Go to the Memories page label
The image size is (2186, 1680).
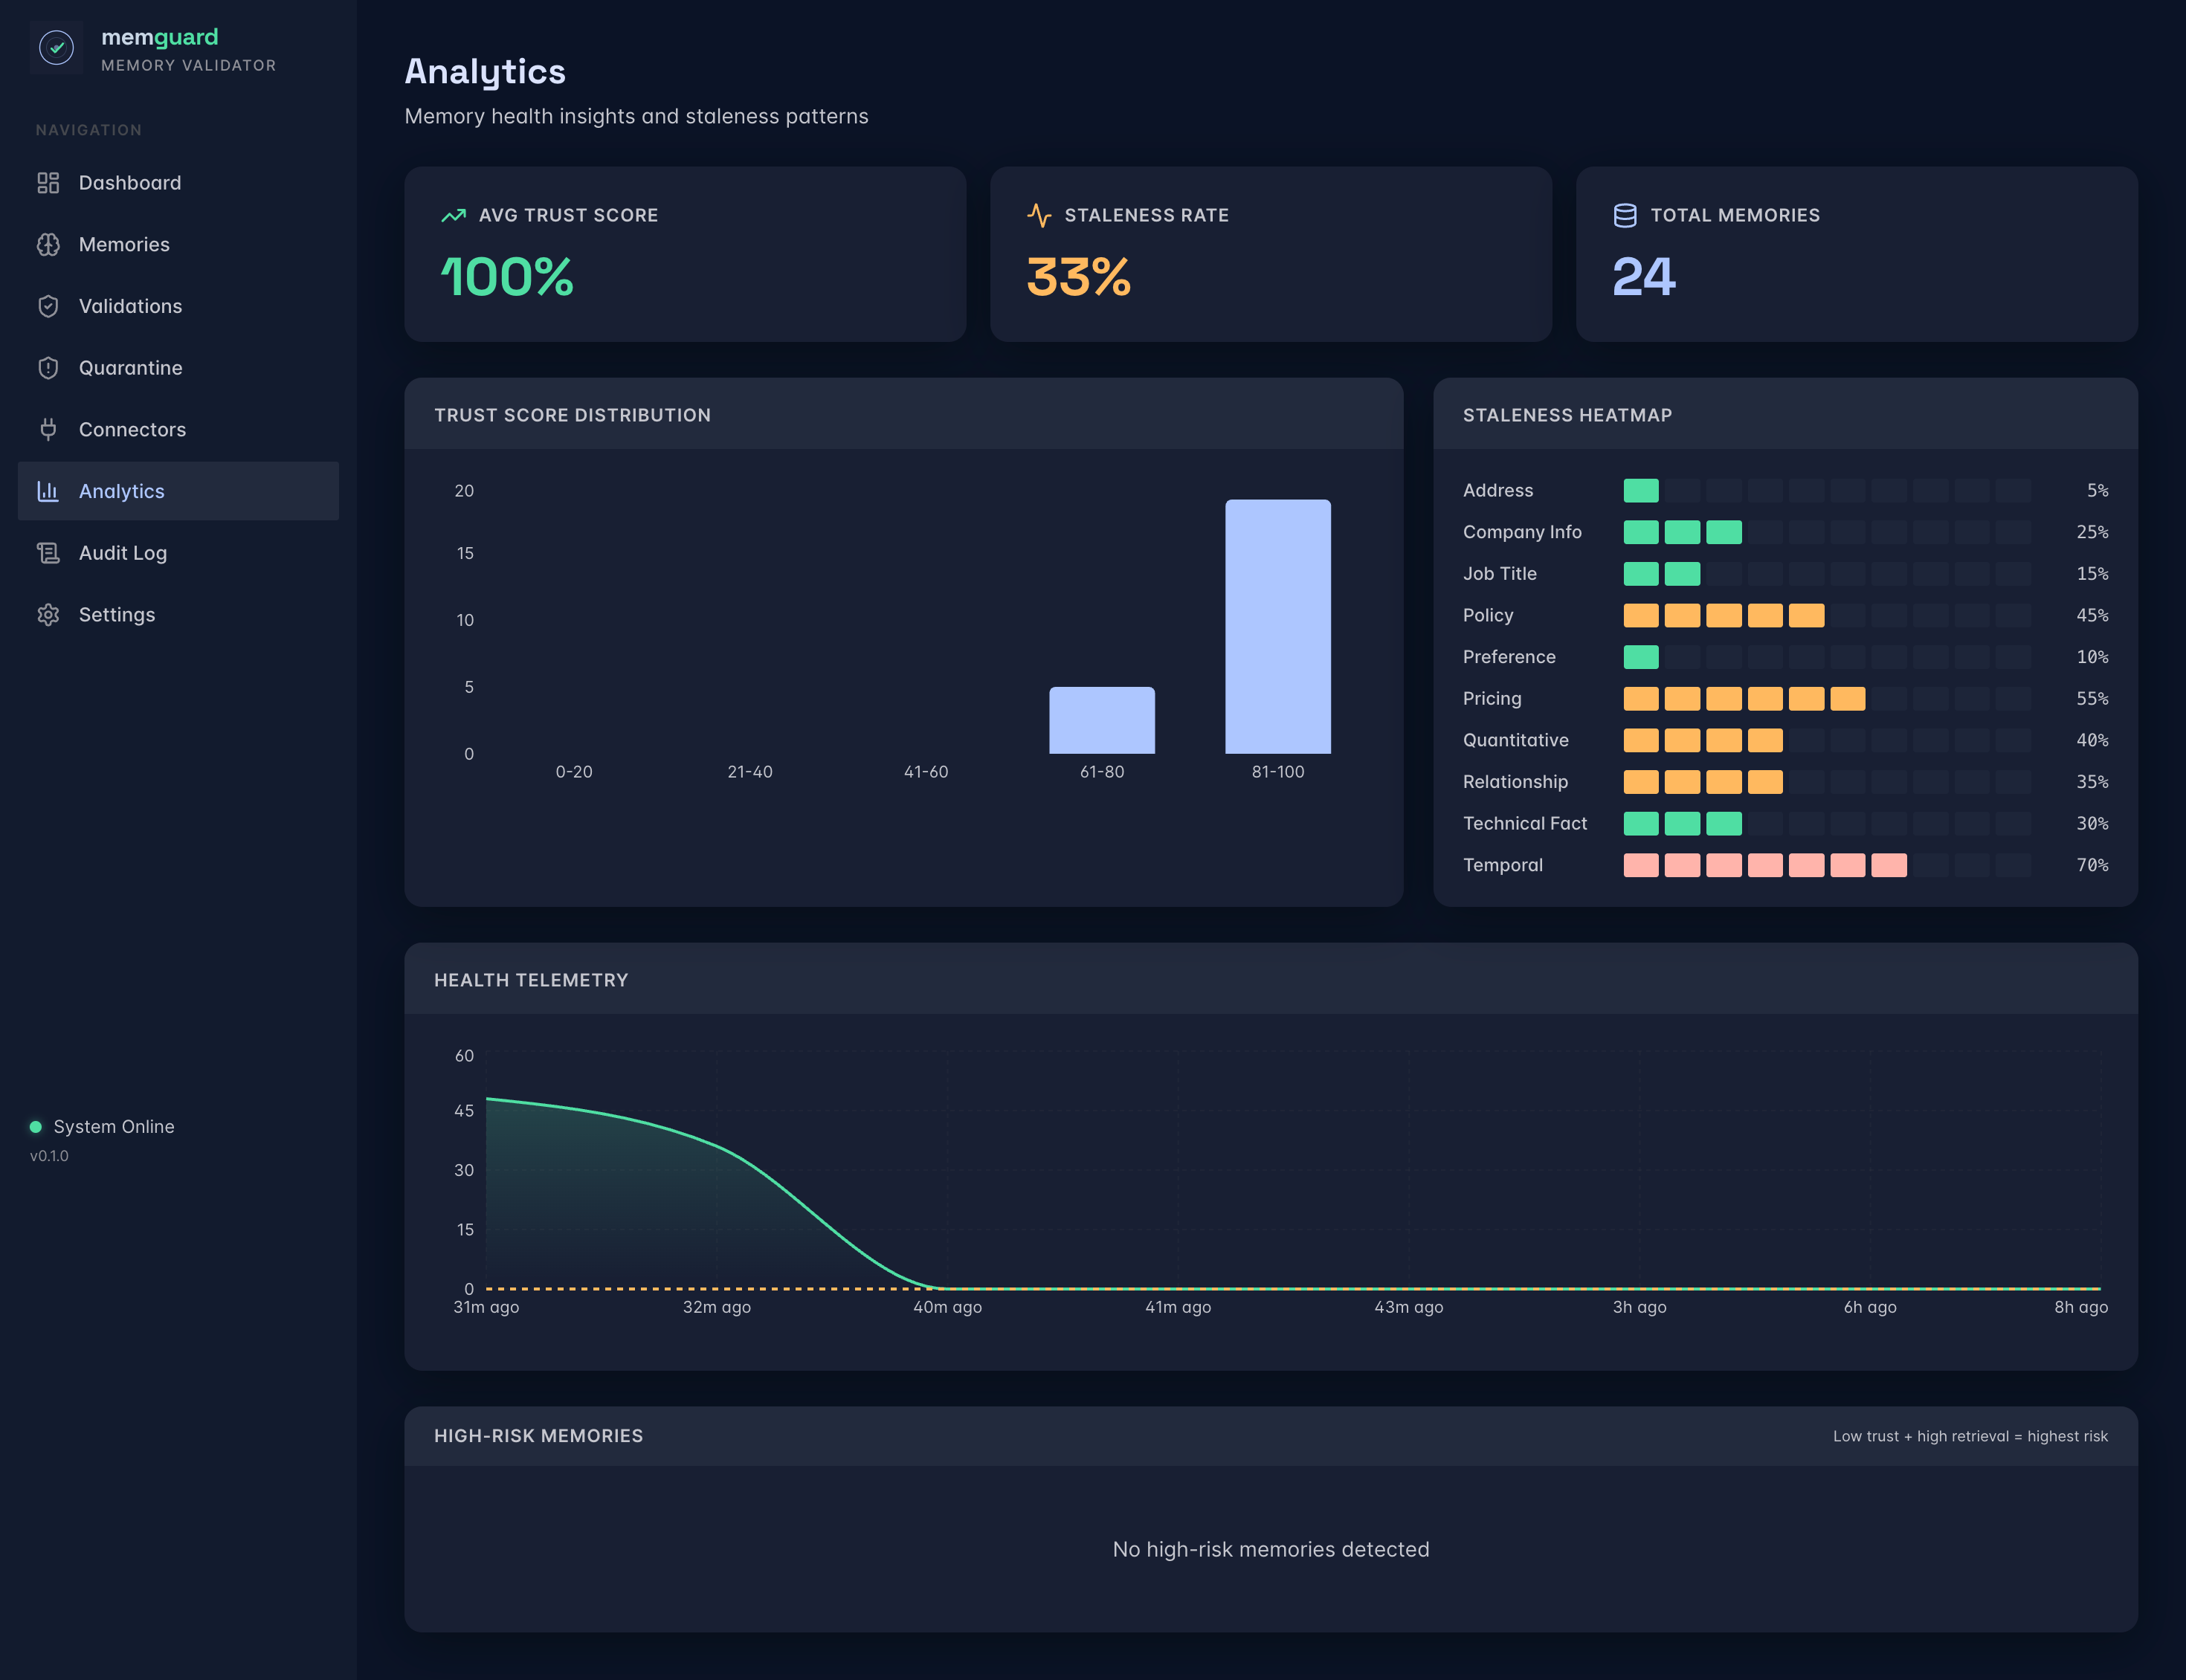(124, 245)
